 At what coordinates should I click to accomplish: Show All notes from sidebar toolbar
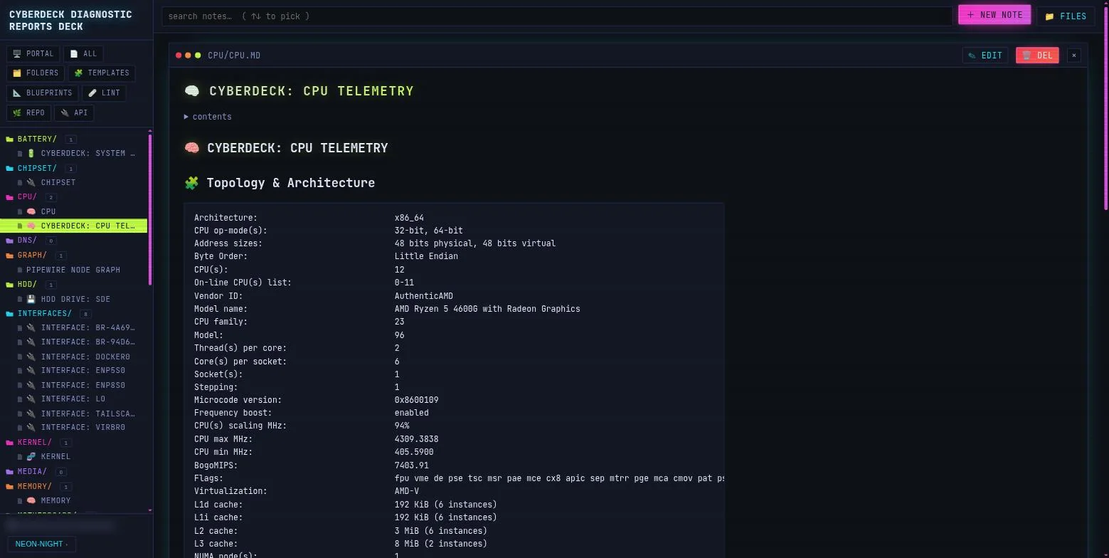click(x=83, y=53)
